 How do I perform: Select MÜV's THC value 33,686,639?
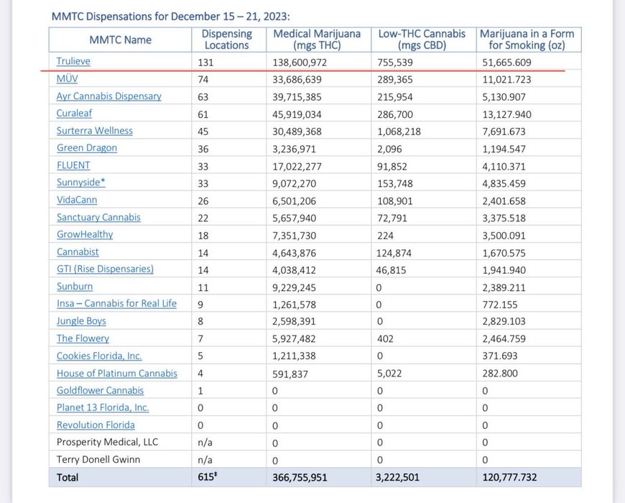[x=297, y=80]
